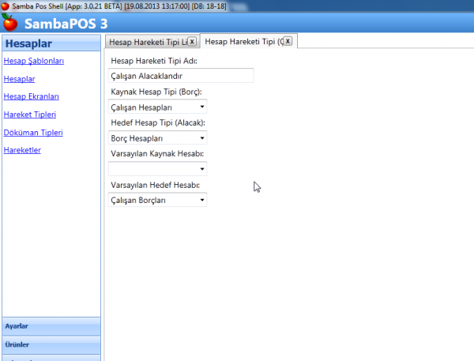Click the Hesap Hareketi Tipi Adı text field
Image resolution: width=474 pixels, height=361 pixels.
pos(180,76)
